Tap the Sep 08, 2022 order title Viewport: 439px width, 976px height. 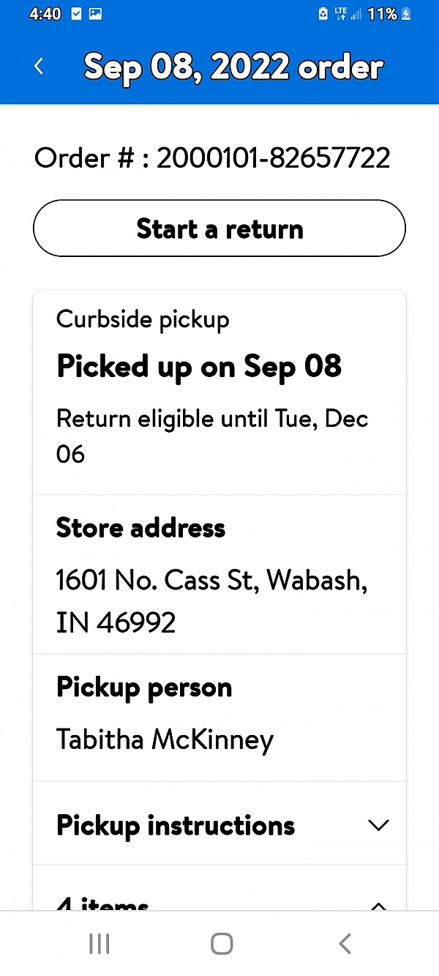(233, 66)
